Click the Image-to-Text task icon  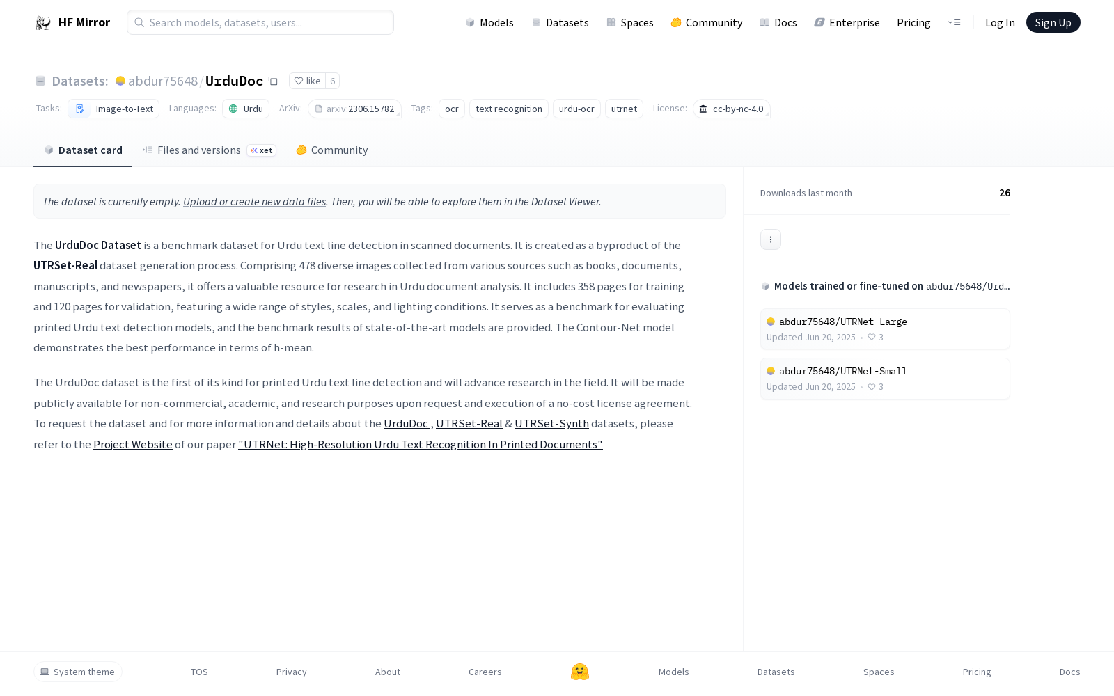tap(80, 109)
